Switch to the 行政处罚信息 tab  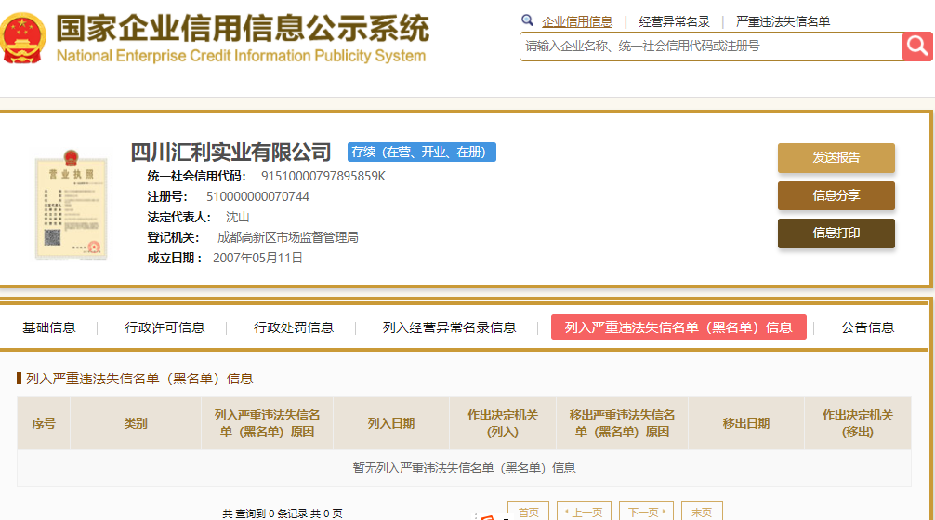click(x=294, y=327)
